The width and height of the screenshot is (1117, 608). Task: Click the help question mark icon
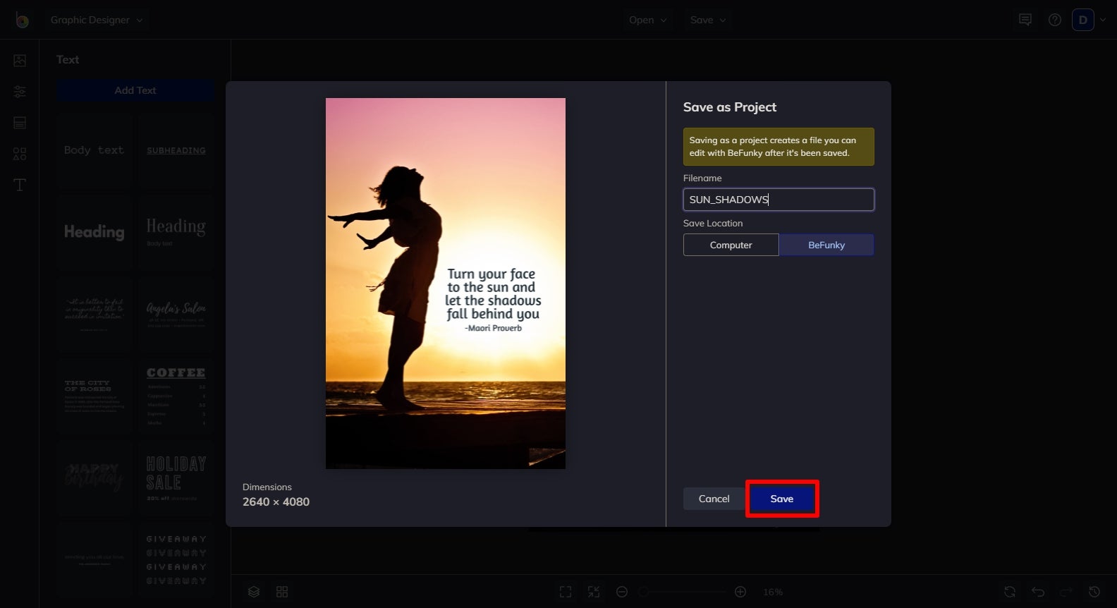click(x=1055, y=20)
